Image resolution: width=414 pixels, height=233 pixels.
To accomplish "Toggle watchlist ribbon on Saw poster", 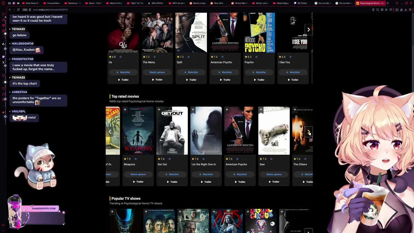I will pyautogui.click(x=261, y=110).
